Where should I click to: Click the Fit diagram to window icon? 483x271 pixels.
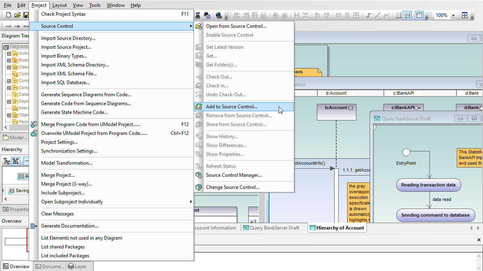click(464, 15)
